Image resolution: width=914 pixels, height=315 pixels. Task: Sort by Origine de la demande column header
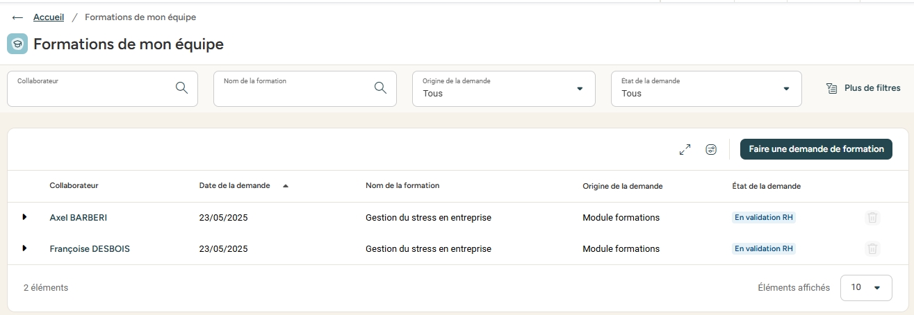[622, 186]
